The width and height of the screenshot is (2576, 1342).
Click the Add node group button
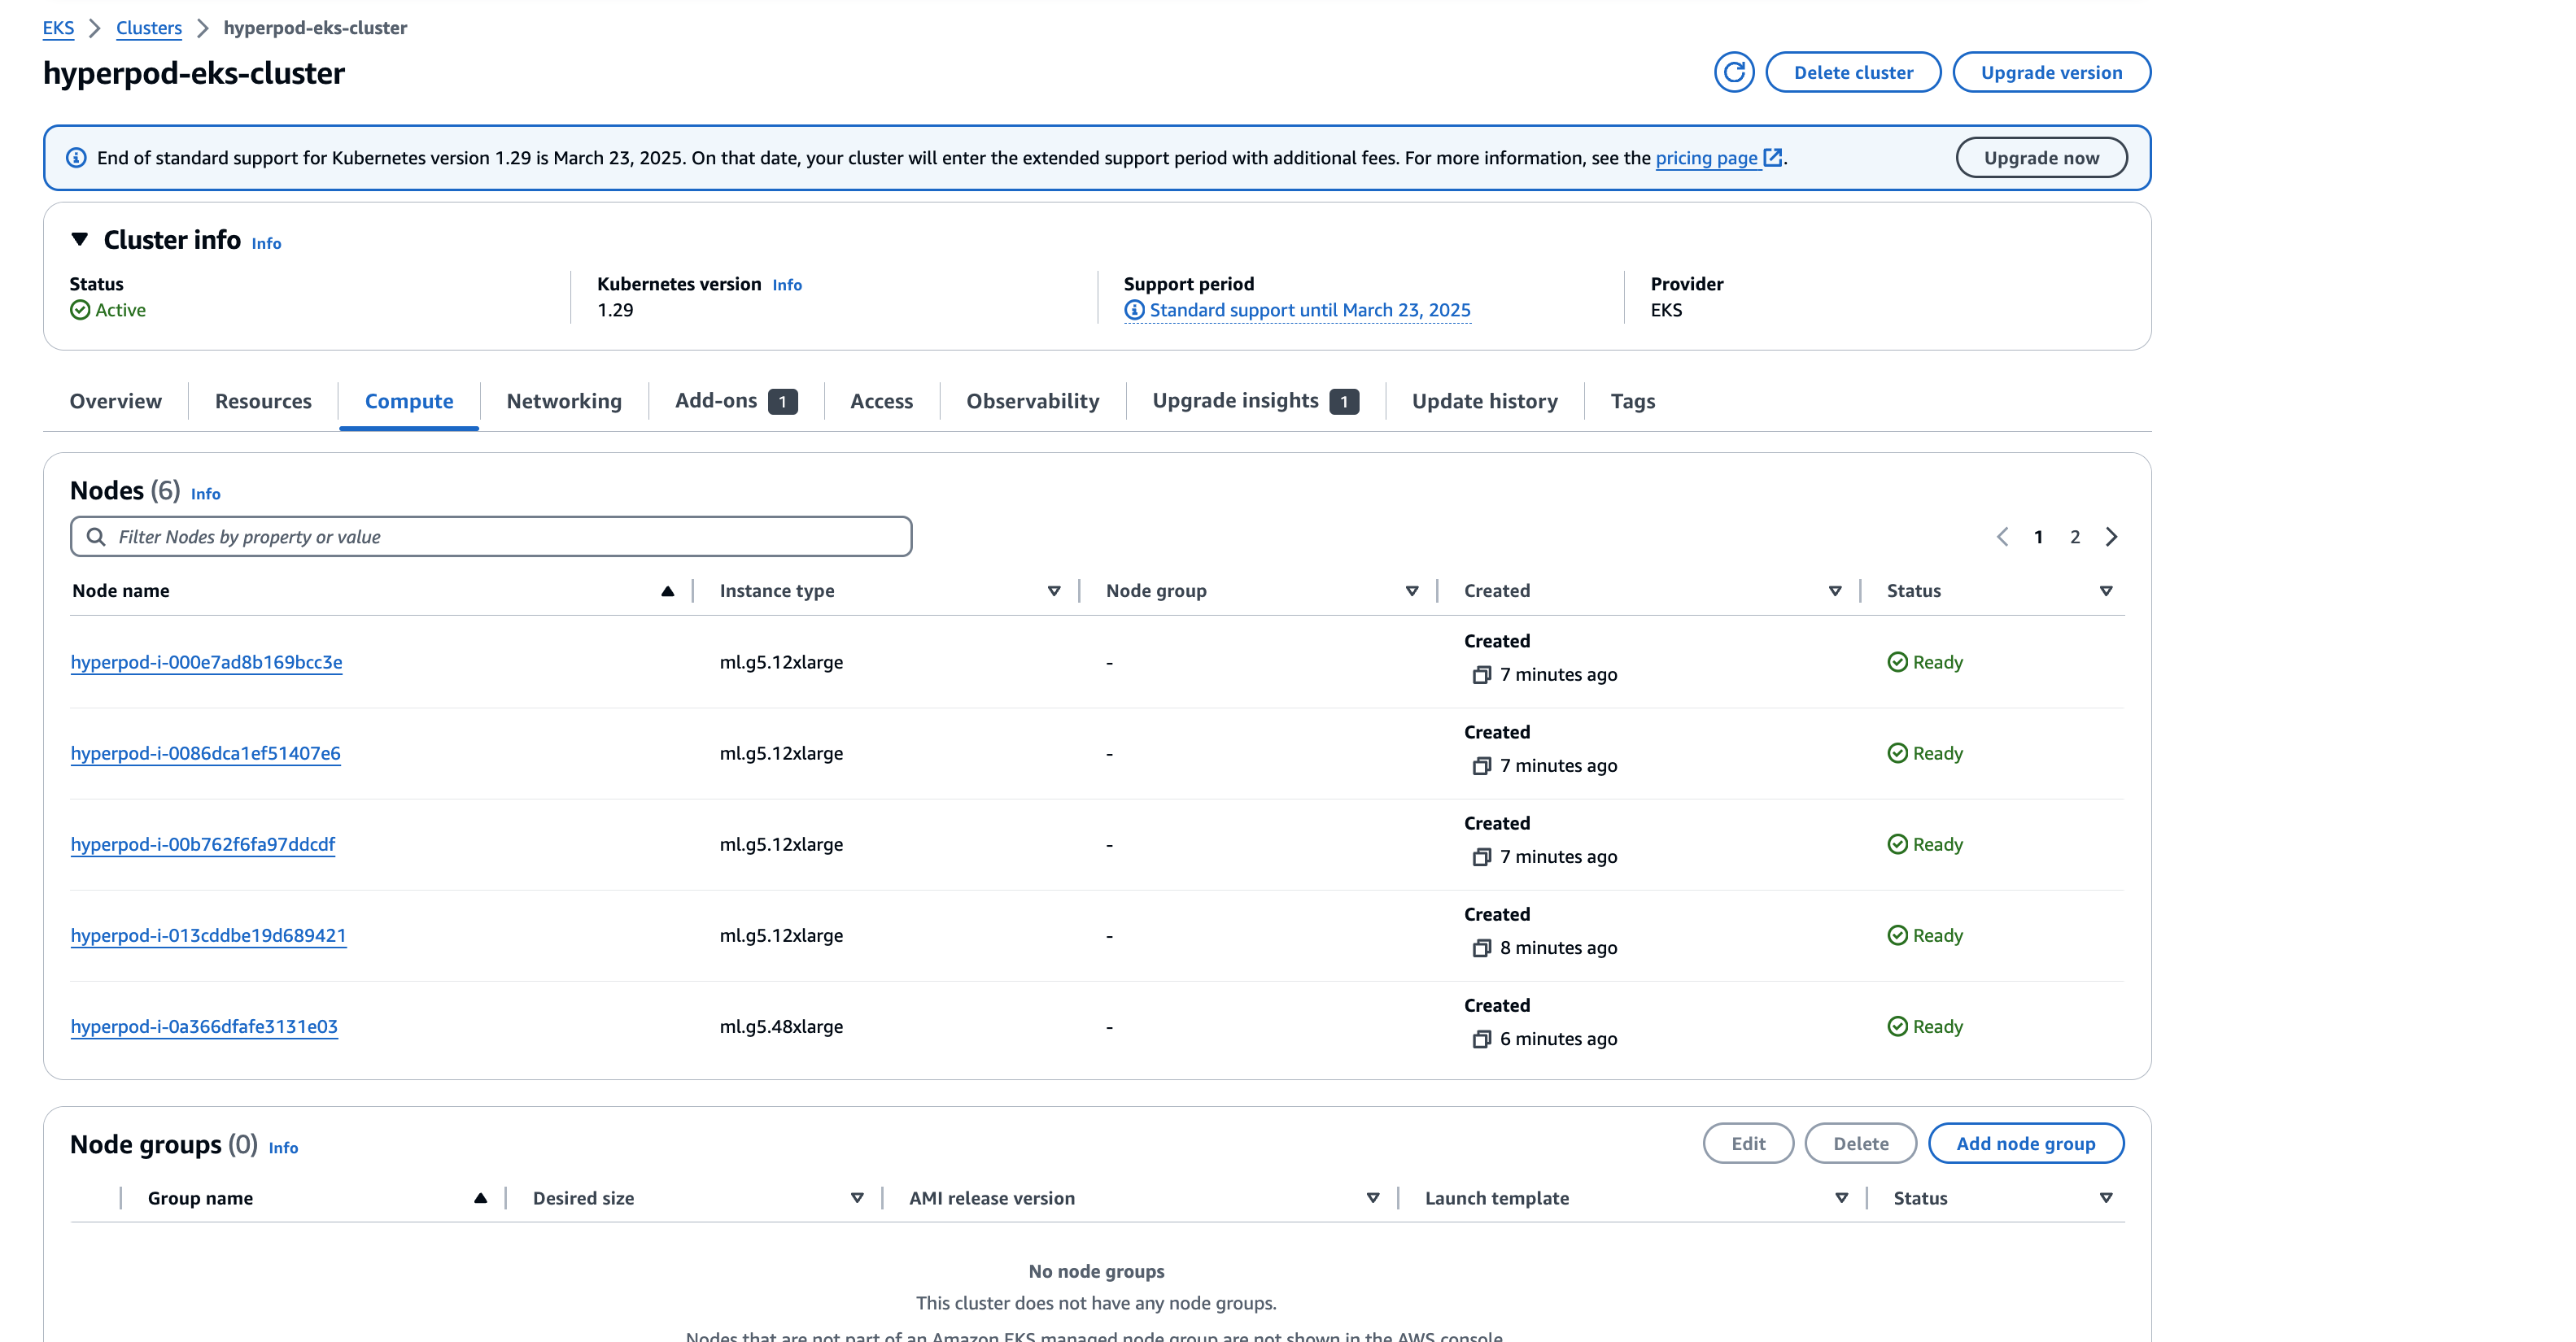coord(2025,1144)
